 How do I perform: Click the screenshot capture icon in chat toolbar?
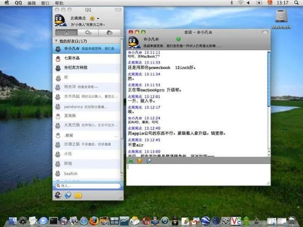(x=148, y=161)
